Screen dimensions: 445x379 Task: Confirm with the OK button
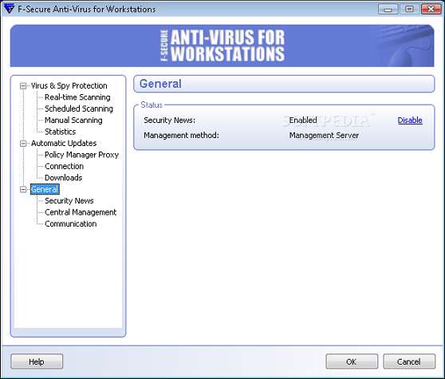pyautogui.click(x=352, y=361)
